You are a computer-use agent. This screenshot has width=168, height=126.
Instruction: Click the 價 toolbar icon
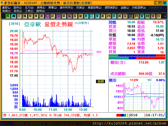[x=36, y=16]
